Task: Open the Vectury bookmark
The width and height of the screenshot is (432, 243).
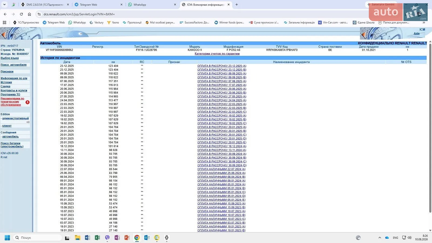Action: coord(96,22)
